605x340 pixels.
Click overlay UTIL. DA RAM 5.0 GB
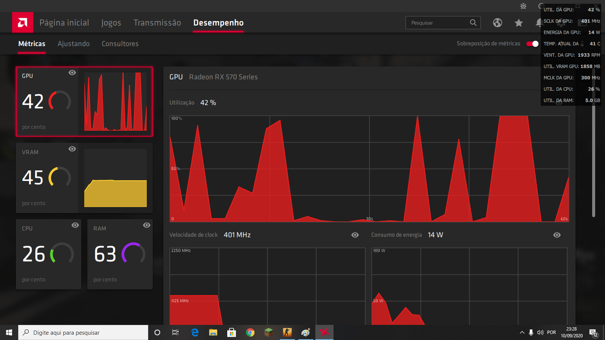click(572, 100)
